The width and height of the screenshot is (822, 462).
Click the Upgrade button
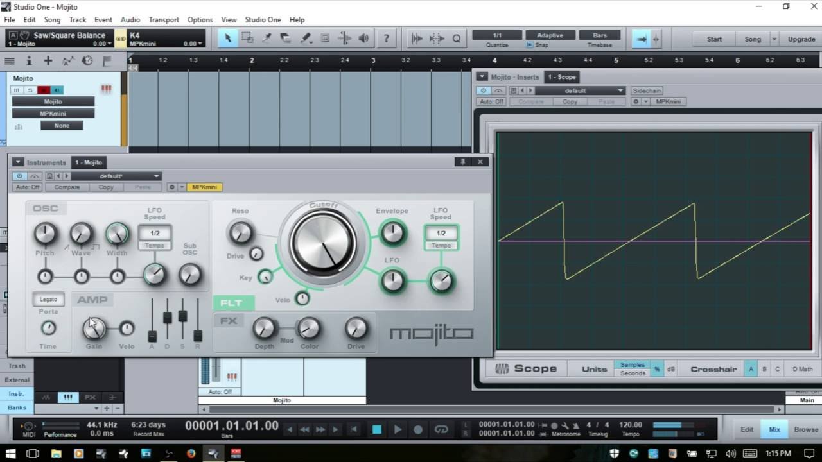pos(801,38)
